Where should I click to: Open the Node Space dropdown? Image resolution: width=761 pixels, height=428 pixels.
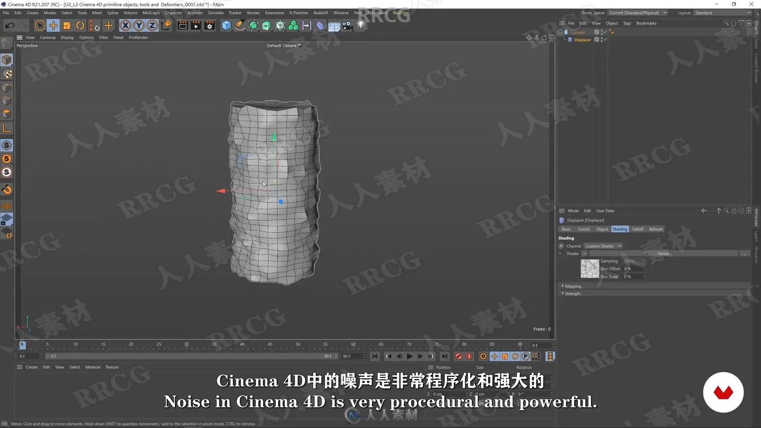coord(638,13)
